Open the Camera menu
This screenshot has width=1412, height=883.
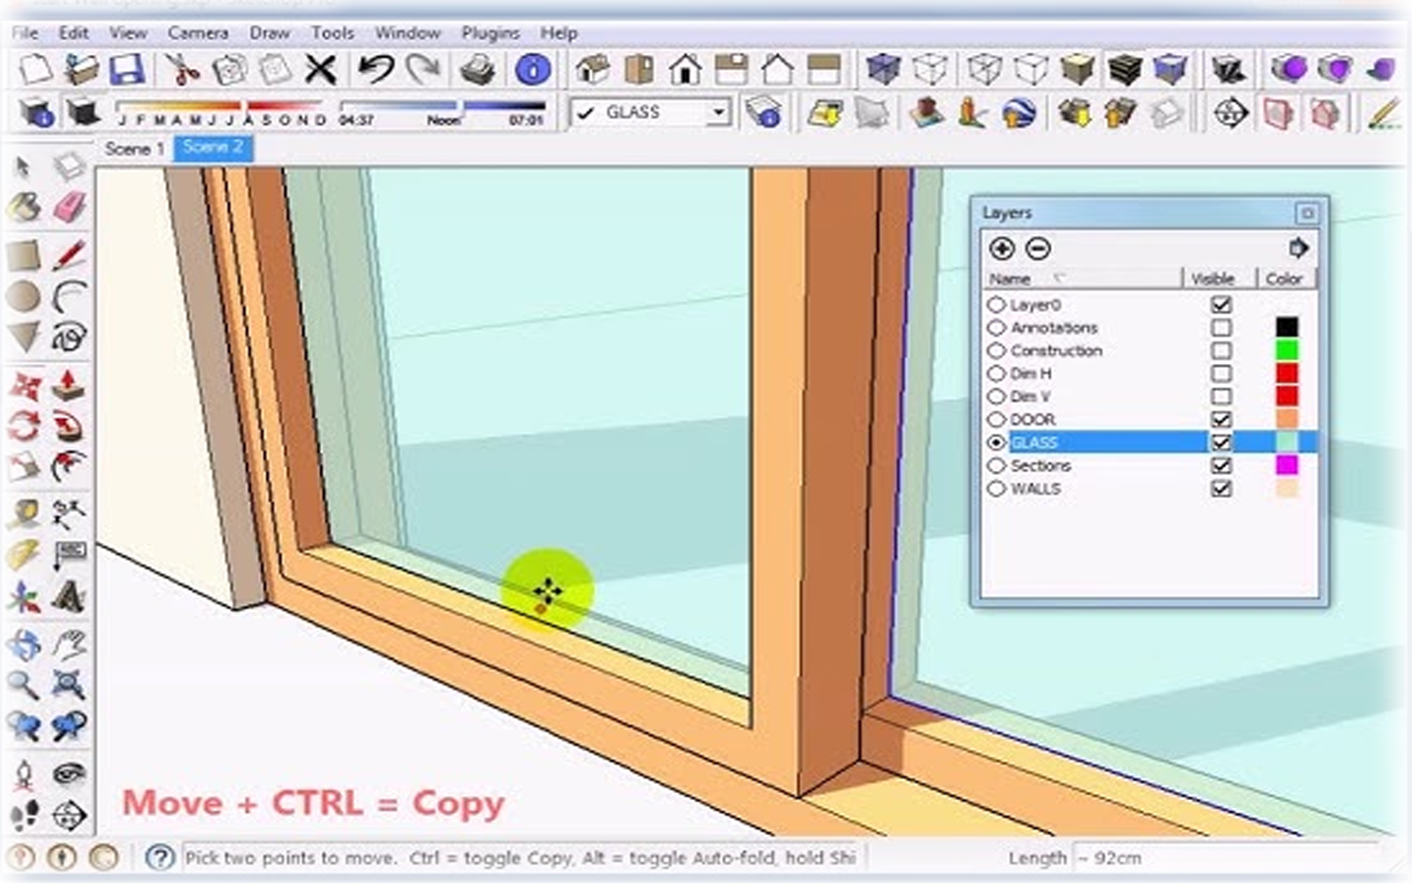(199, 33)
